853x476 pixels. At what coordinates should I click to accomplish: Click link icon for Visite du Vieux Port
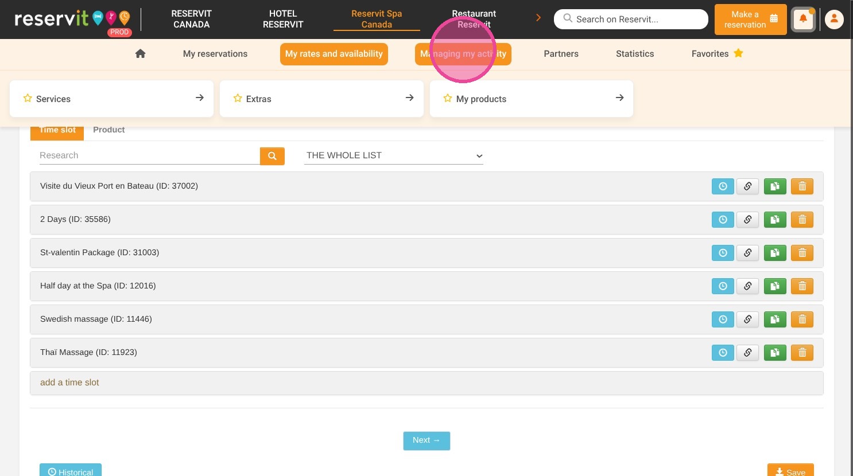pyautogui.click(x=747, y=186)
